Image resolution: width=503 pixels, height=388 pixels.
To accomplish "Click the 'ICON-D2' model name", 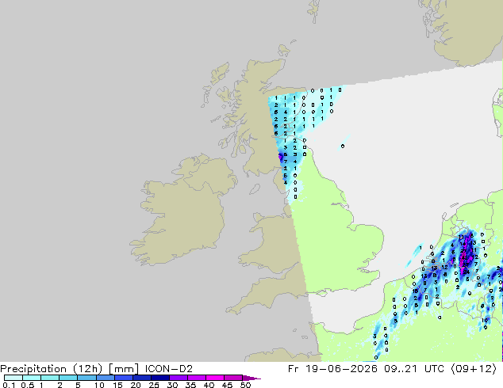I will pyautogui.click(x=169, y=369).
